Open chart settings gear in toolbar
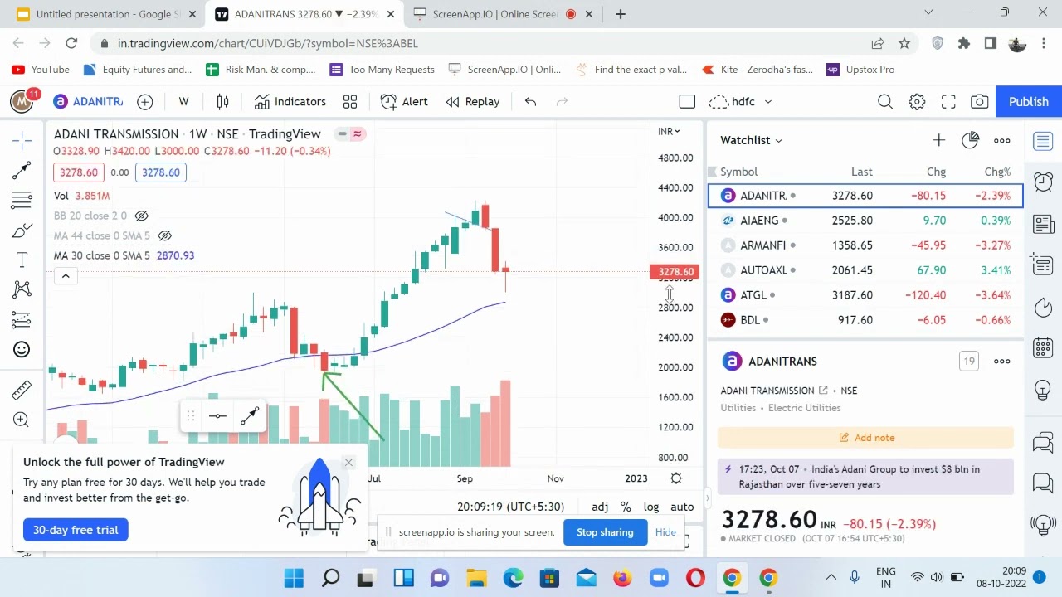This screenshot has width=1062, height=597. [x=917, y=101]
